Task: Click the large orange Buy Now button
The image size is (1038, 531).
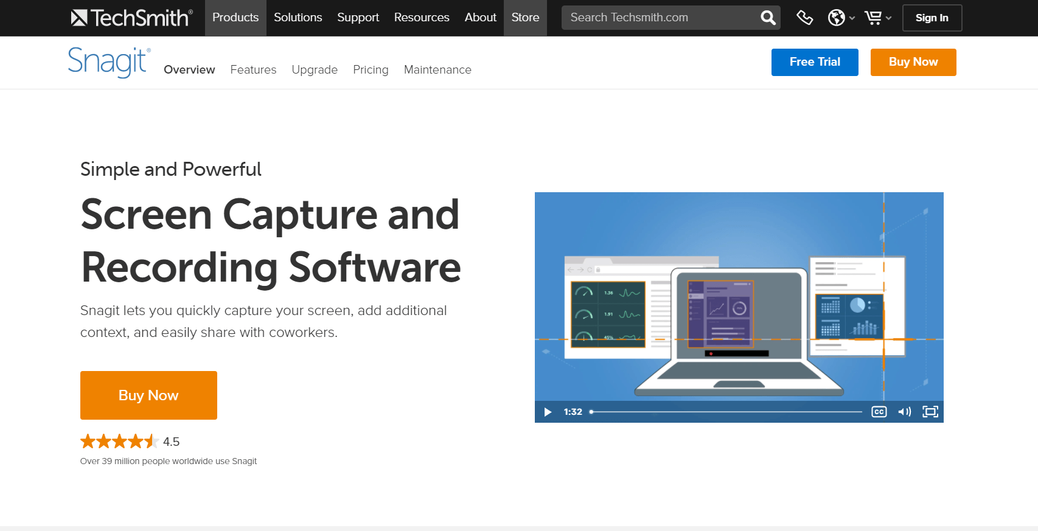Action: pos(148,395)
